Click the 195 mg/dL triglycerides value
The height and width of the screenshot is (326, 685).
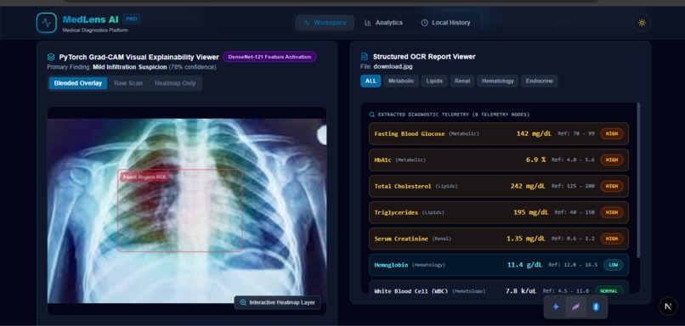531,212
